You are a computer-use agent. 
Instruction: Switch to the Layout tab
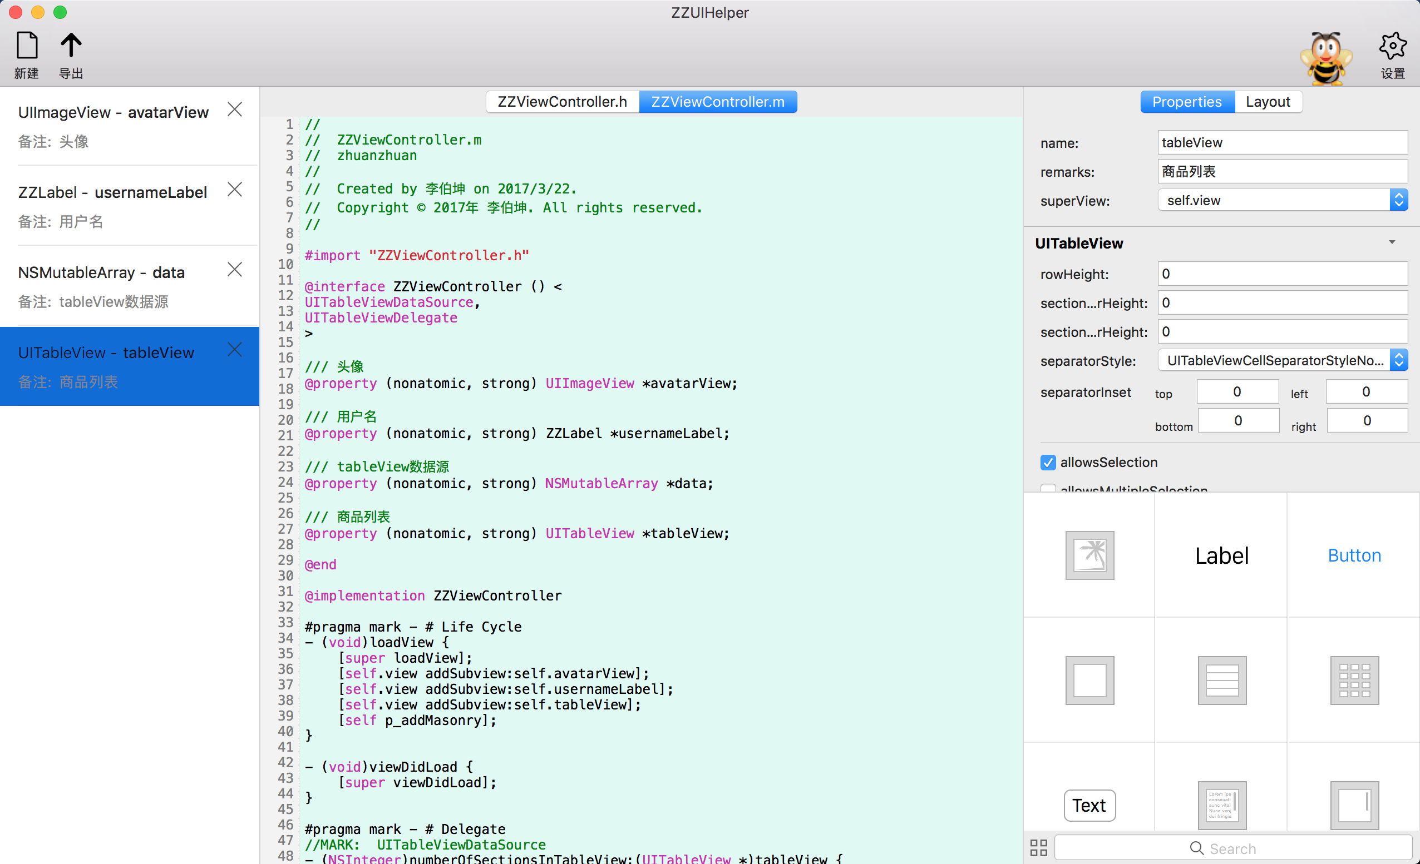coord(1268,102)
